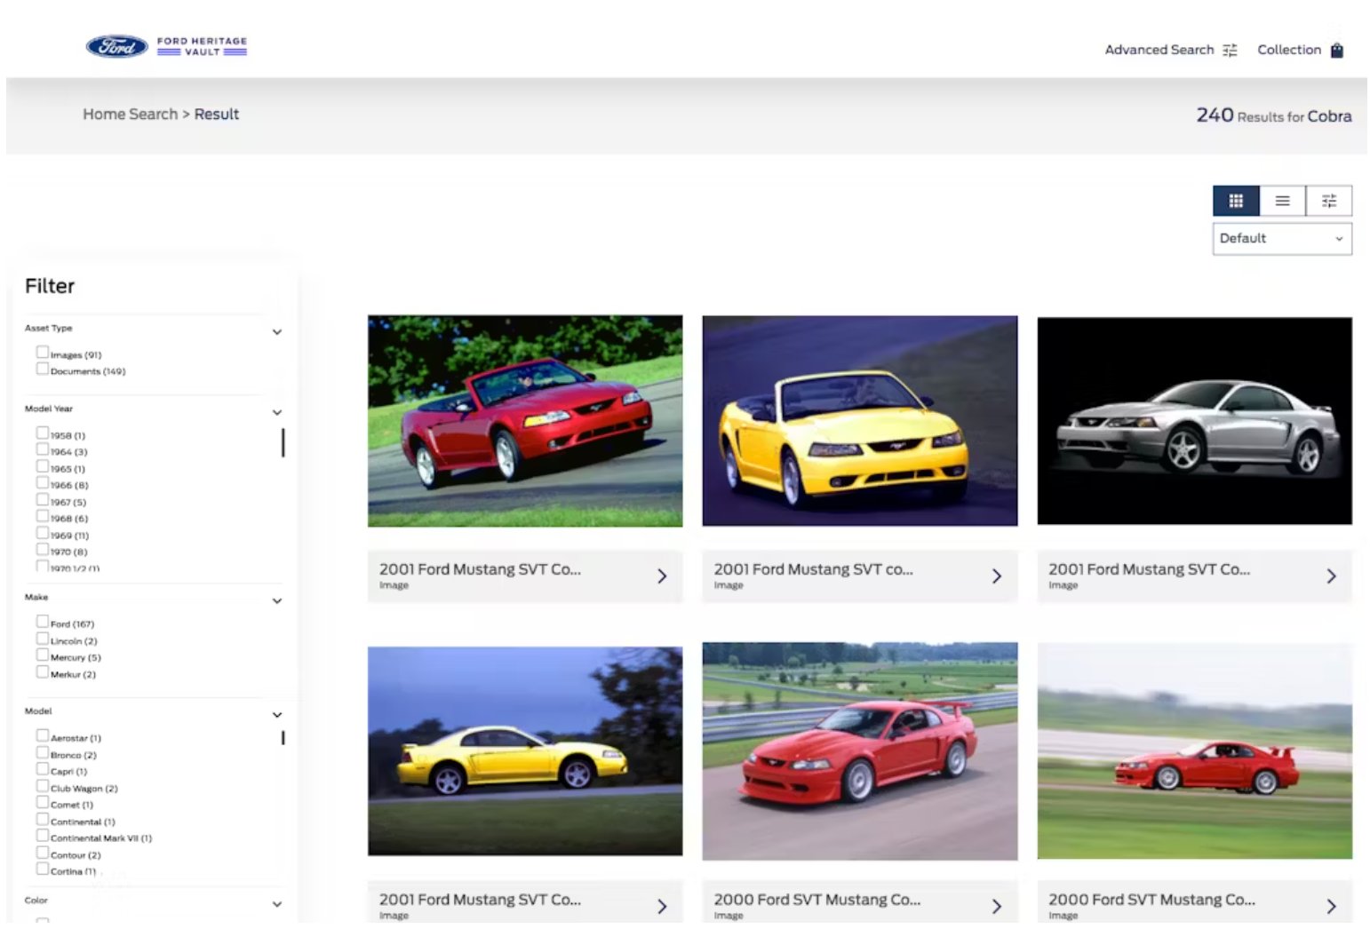
Task: Open last 2000 Ford SVT Mustang arrow
Action: point(1331,907)
